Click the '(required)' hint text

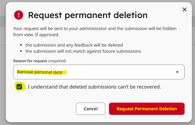pyautogui.click(x=58, y=61)
